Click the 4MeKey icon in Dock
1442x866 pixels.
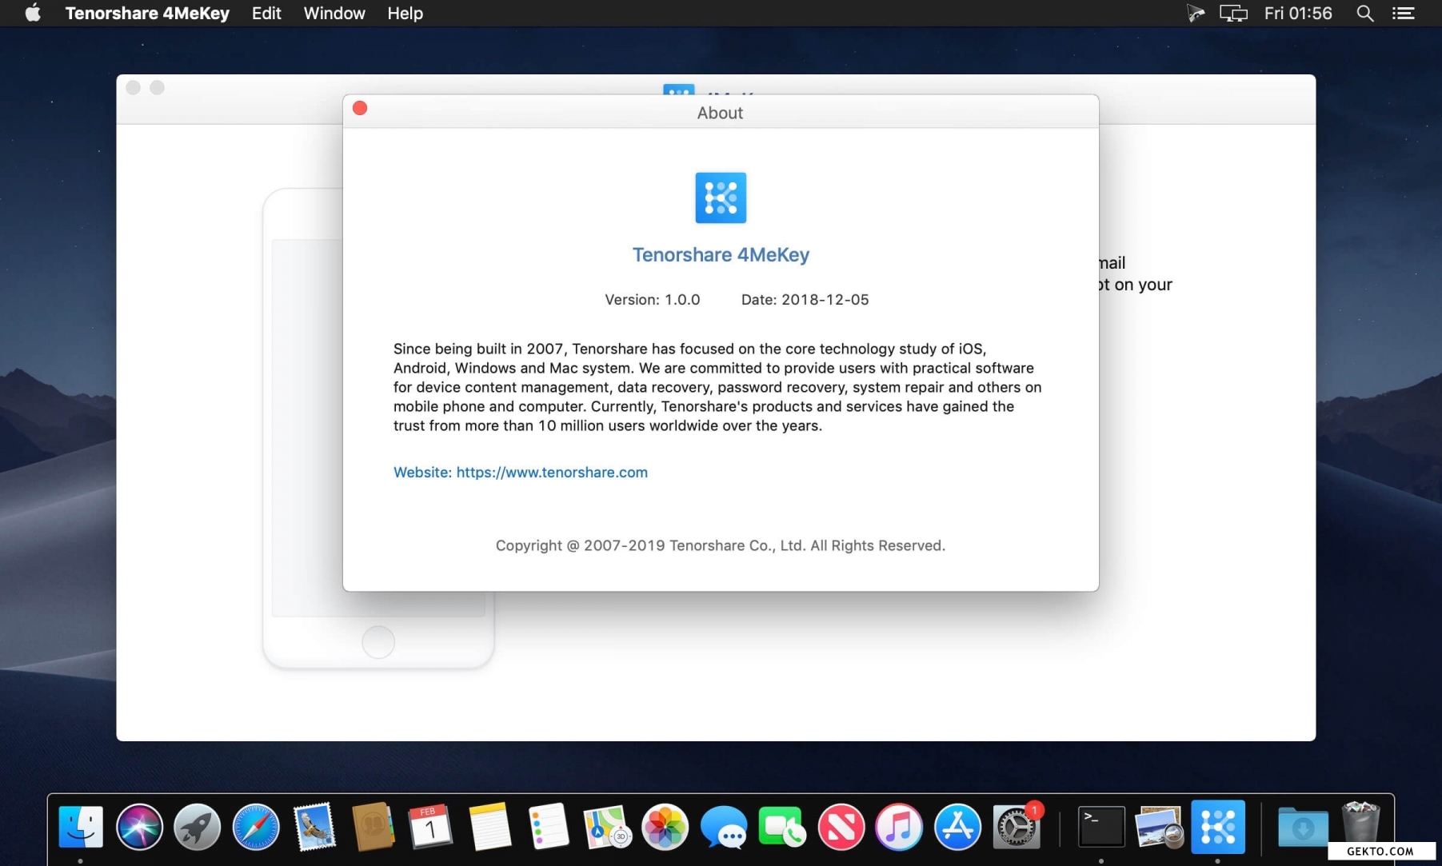(1218, 826)
